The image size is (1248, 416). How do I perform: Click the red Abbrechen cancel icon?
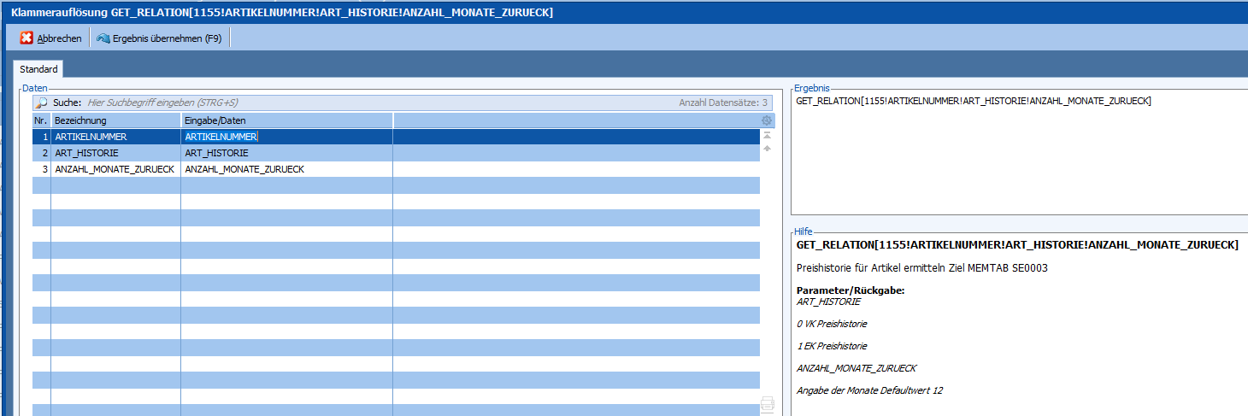pyautogui.click(x=26, y=38)
